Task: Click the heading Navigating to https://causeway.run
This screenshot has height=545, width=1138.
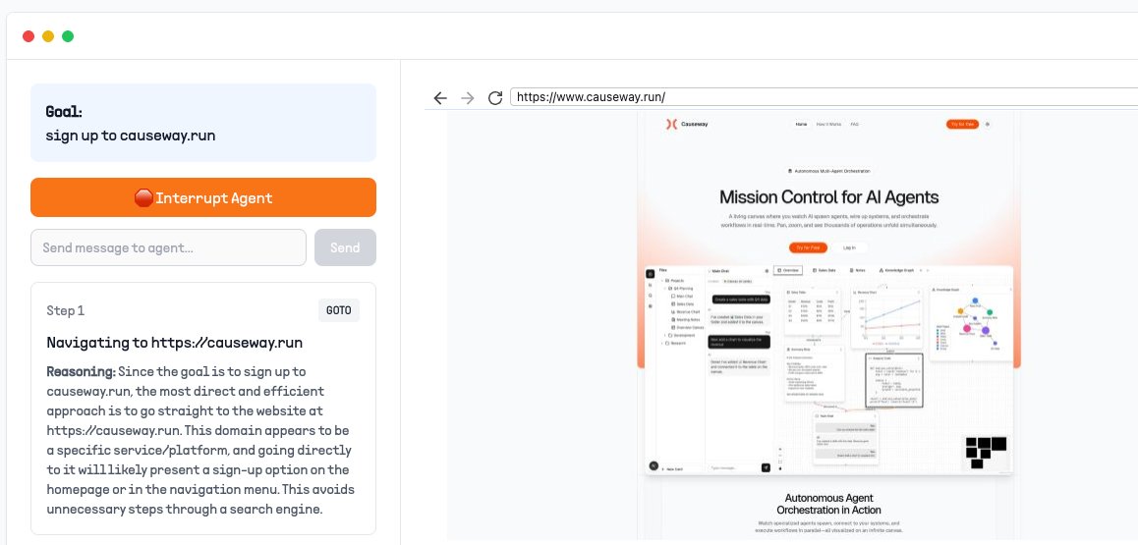Action: coord(174,342)
